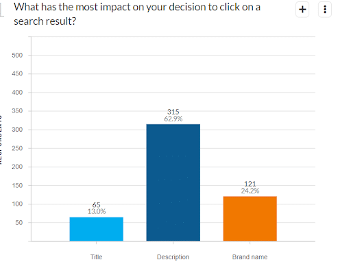Click the 62.9% percentage label
351x273 pixels.
173,119
